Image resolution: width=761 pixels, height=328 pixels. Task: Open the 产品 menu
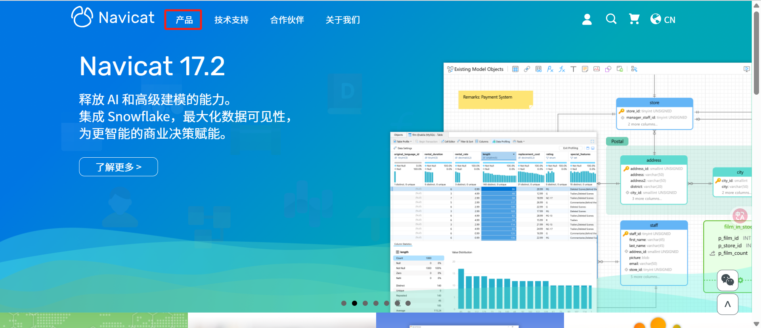[184, 20]
